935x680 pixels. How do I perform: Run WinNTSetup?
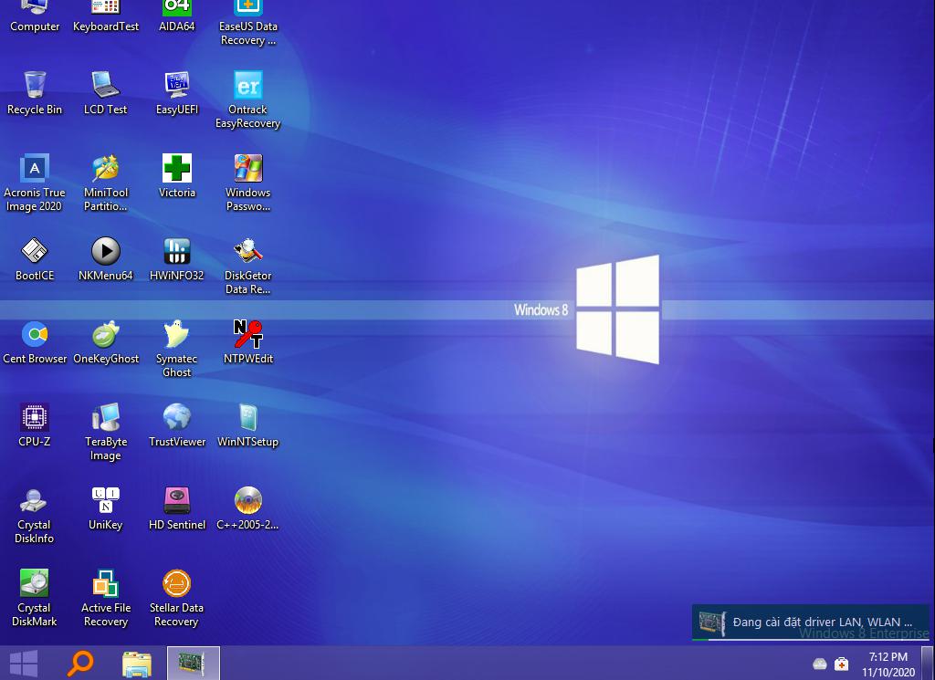pyautogui.click(x=247, y=420)
